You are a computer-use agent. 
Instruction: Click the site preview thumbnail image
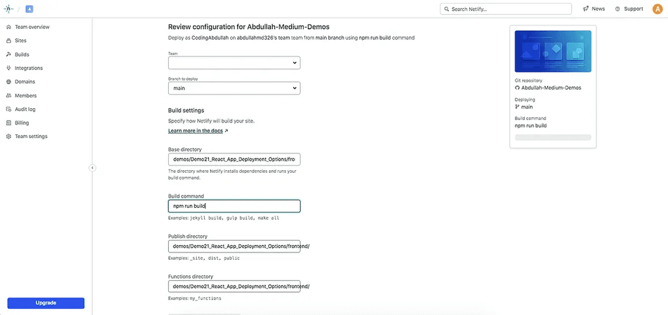552,51
